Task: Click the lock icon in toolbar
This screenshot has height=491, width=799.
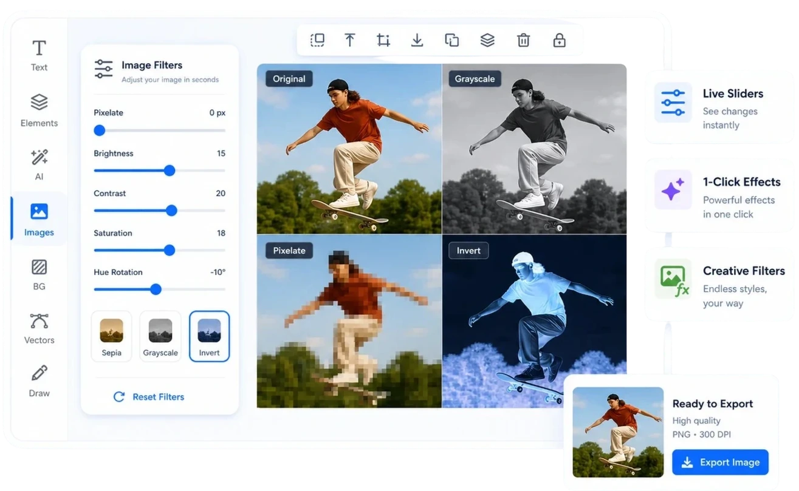Action: point(560,41)
